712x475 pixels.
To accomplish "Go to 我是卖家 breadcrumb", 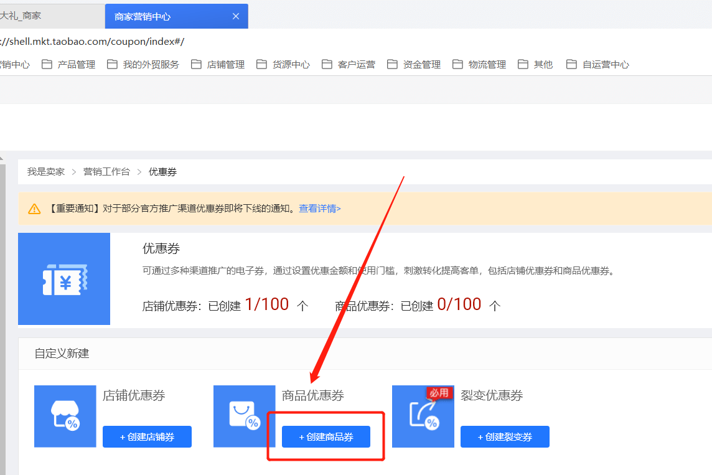I will tap(46, 172).
